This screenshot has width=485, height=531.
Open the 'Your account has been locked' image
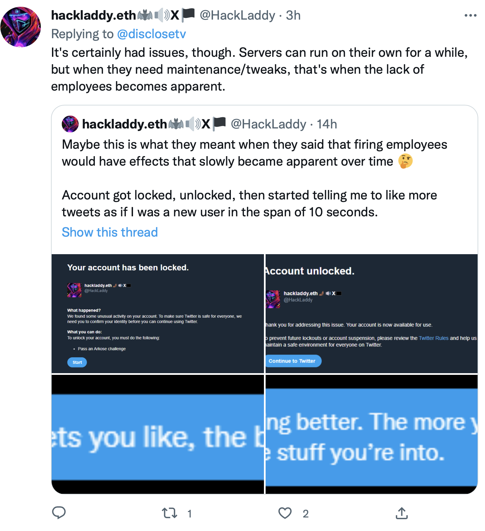tap(158, 313)
